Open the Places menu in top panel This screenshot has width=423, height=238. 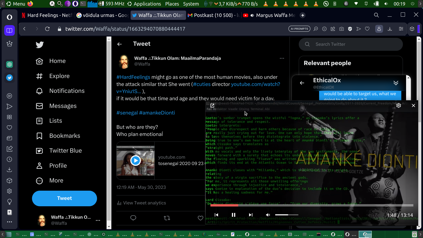point(172,4)
